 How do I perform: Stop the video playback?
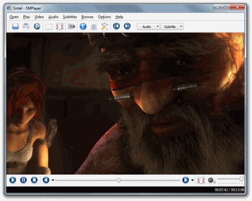(34, 180)
